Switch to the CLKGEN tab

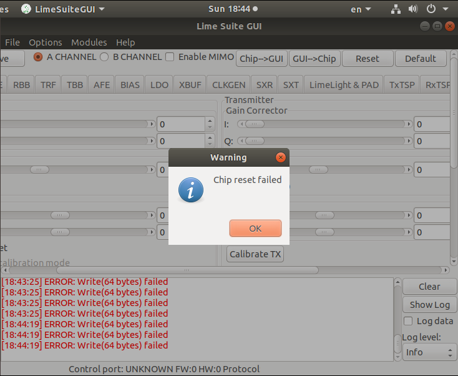[229, 85]
